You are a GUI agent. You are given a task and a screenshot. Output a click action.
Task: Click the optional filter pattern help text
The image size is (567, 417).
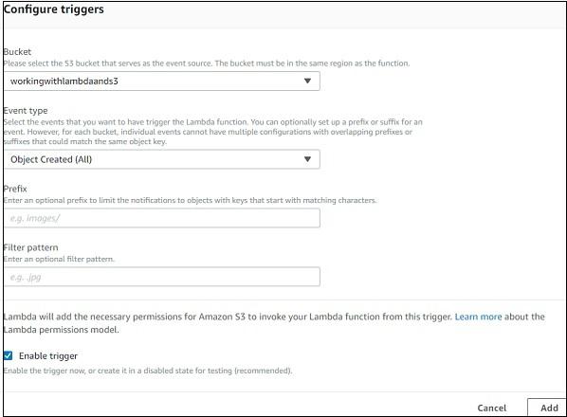coord(59,259)
